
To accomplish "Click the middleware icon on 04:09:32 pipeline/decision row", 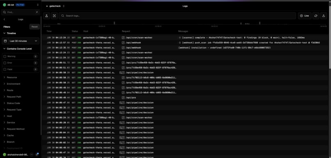I will pos(121,113).
